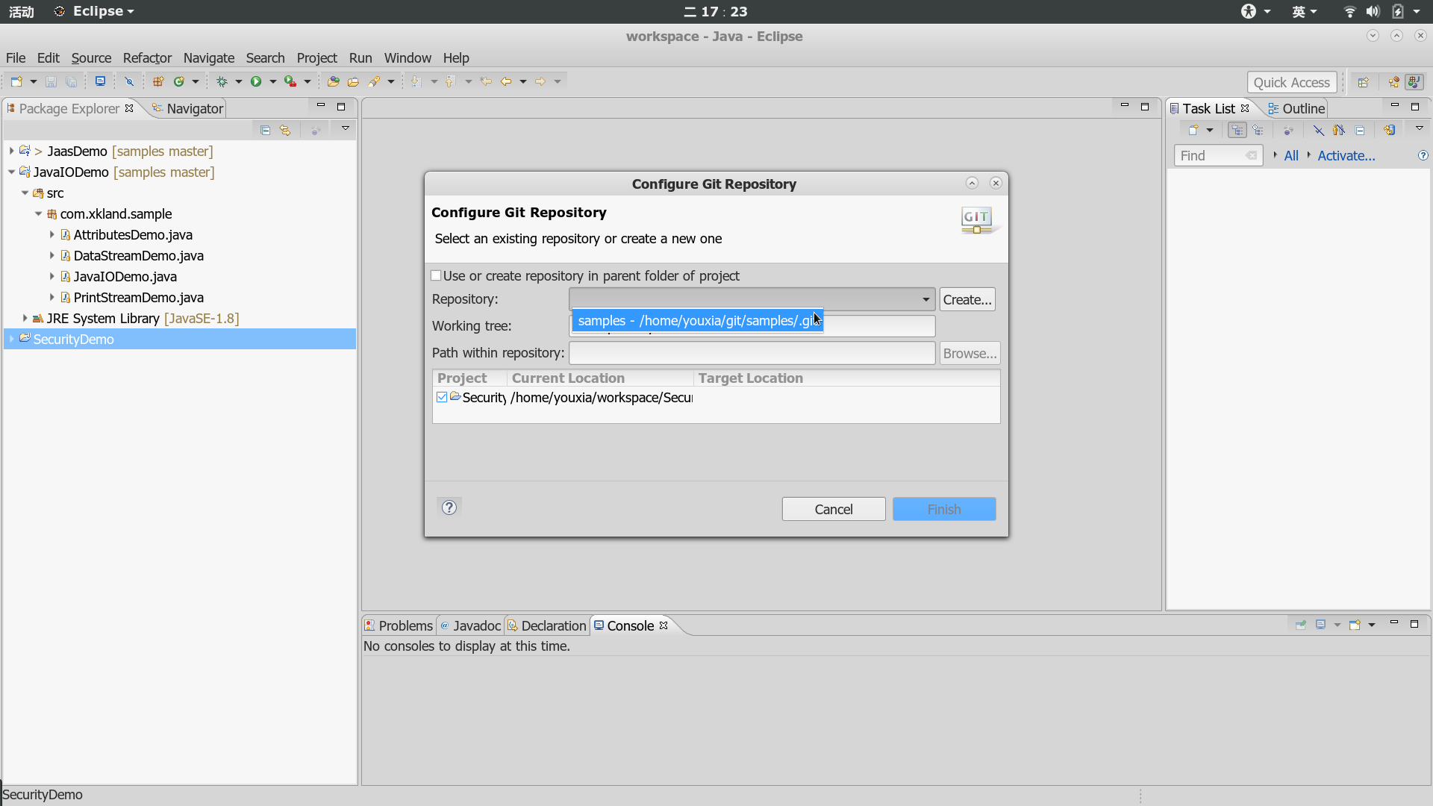
Task: Click the Finish button
Action: click(944, 509)
